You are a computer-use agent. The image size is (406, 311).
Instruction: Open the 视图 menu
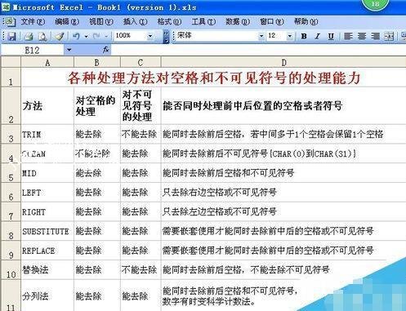click(101, 21)
